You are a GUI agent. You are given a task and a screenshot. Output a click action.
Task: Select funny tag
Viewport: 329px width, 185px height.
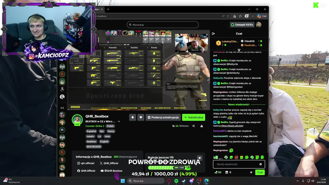coord(111,131)
